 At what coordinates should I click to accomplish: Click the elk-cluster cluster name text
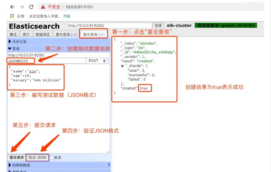(179, 25)
